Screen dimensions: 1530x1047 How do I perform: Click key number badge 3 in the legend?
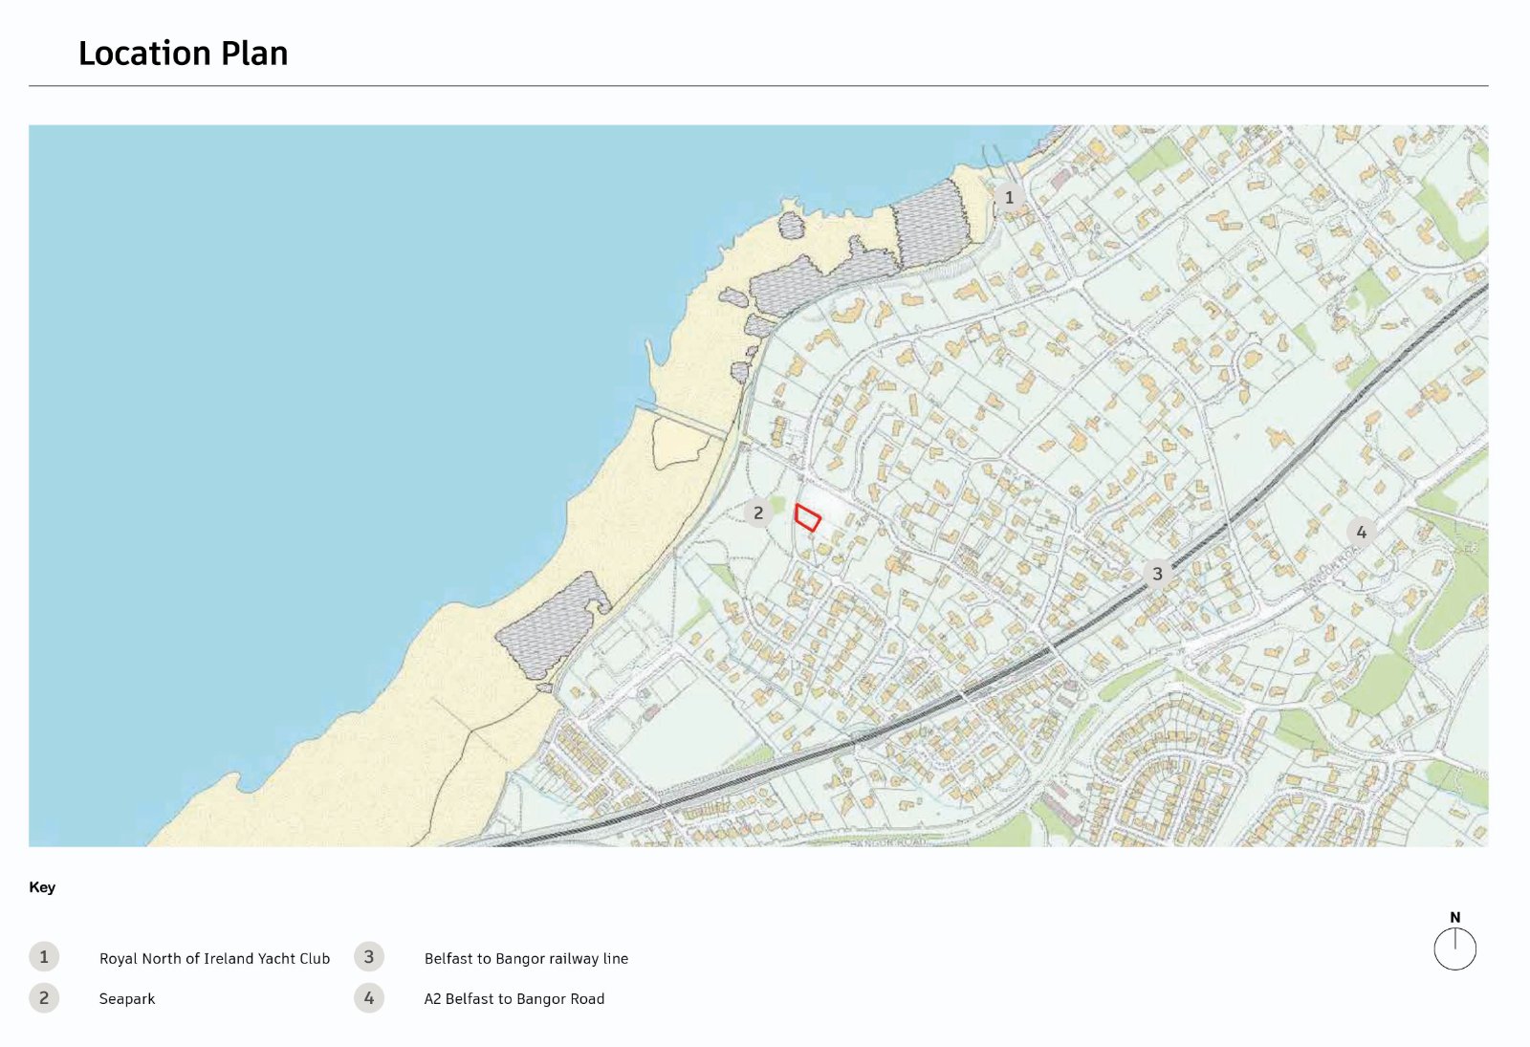click(369, 957)
